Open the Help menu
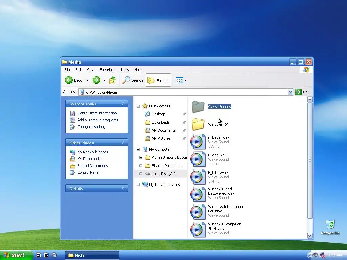The image size is (347, 260). pos(138,70)
